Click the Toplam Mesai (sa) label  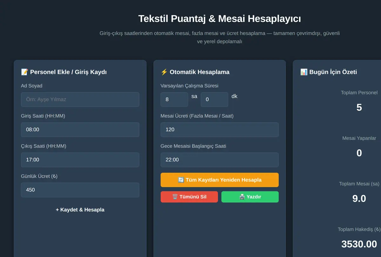(x=359, y=184)
